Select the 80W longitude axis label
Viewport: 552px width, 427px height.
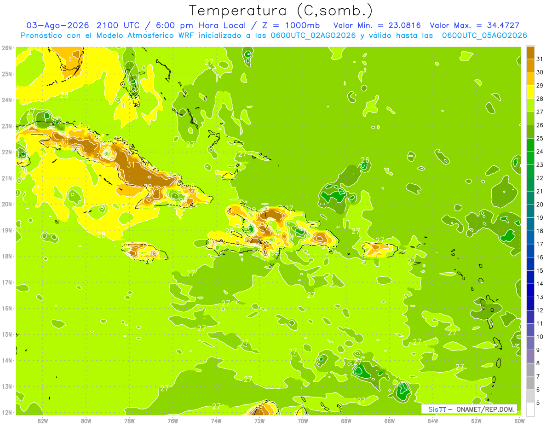point(86,421)
